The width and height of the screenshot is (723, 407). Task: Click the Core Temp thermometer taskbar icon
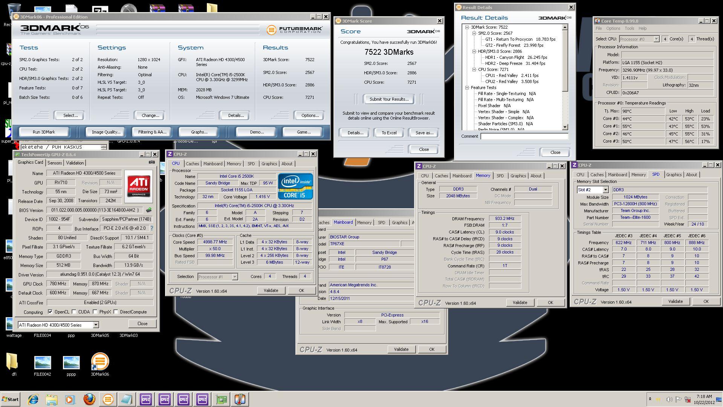tap(240, 399)
